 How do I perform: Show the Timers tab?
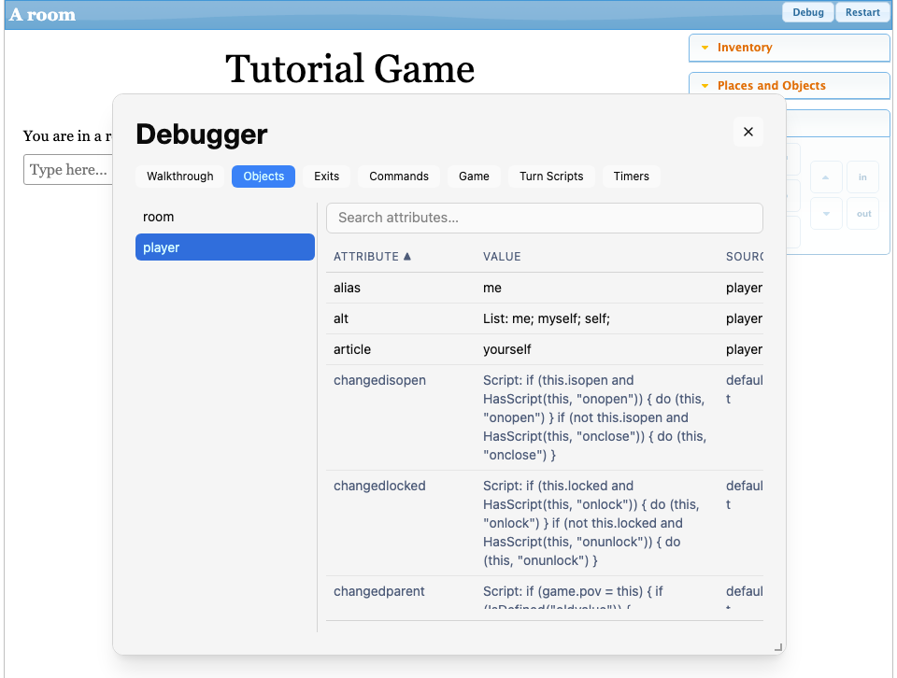click(631, 177)
